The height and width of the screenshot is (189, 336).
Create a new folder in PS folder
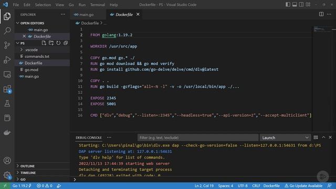point(51,43)
